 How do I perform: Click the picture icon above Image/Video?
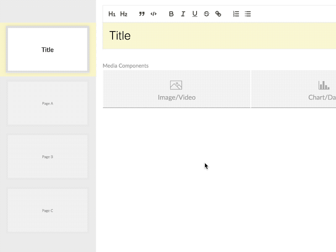coord(176,85)
